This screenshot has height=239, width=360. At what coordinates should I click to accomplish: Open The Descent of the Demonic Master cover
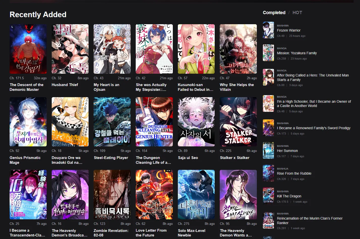28,49
